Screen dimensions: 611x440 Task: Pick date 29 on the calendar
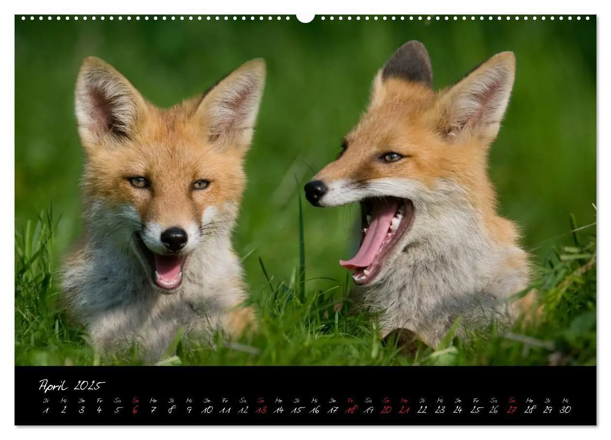547,410
